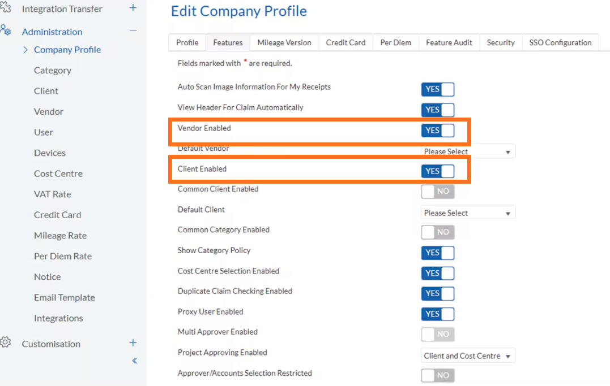Open the Feature Audit tab
Viewport: 610px width, 386px height.
449,43
